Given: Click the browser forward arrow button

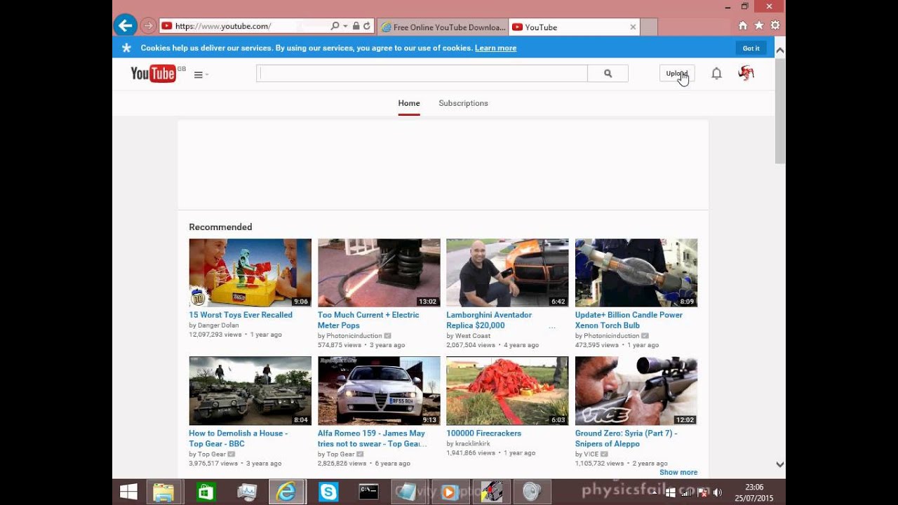Looking at the screenshot, I should [x=148, y=26].
